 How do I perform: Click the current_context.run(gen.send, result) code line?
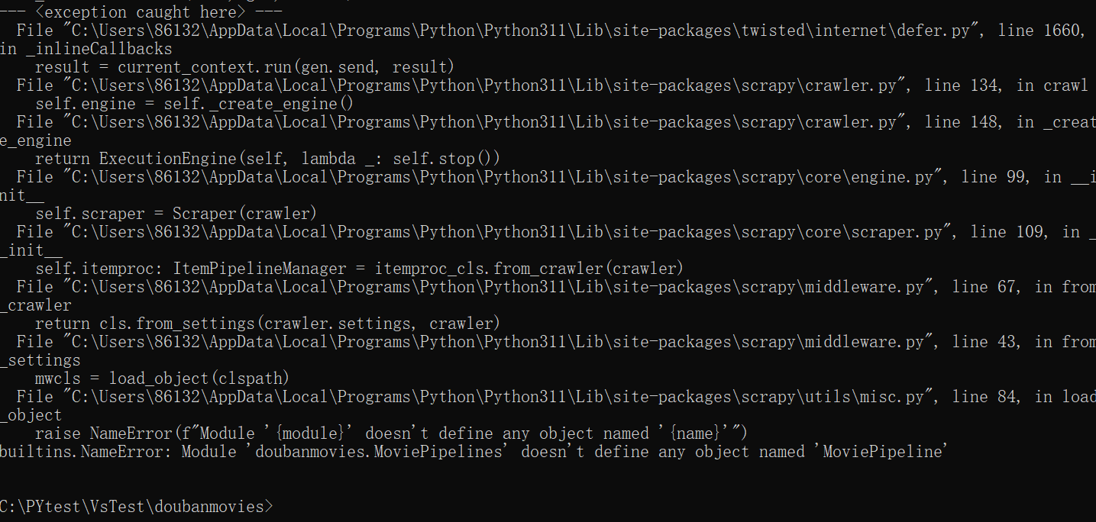tap(244, 67)
